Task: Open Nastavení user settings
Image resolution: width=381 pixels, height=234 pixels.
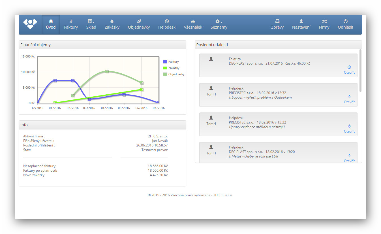Action: 301,24
